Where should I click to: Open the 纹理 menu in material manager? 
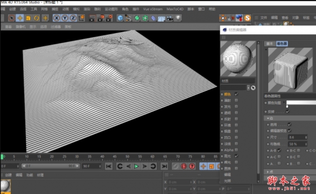[x=40, y=175]
